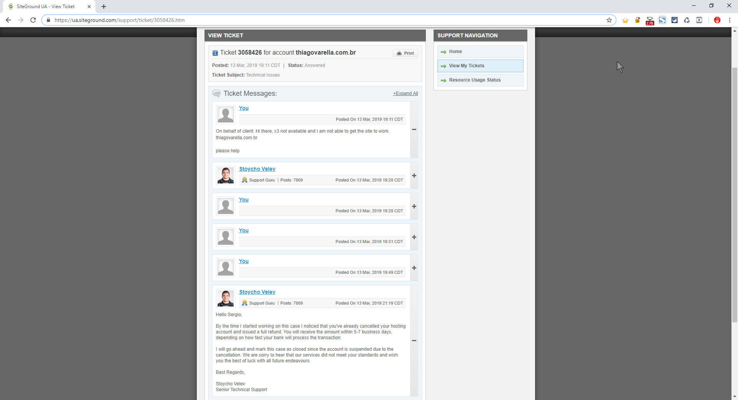The height and width of the screenshot is (400, 738).
Task: Collapse your 19:11 CDT message
Action: click(414, 130)
